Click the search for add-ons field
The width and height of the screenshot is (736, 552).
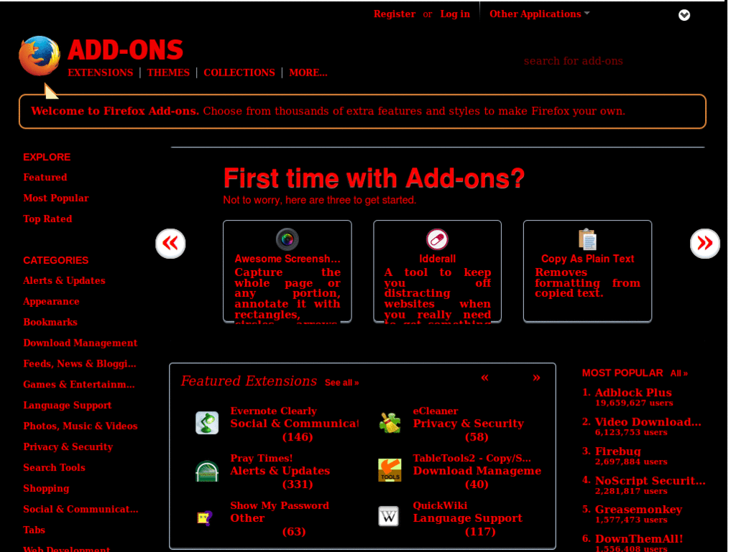click(574, 61)
